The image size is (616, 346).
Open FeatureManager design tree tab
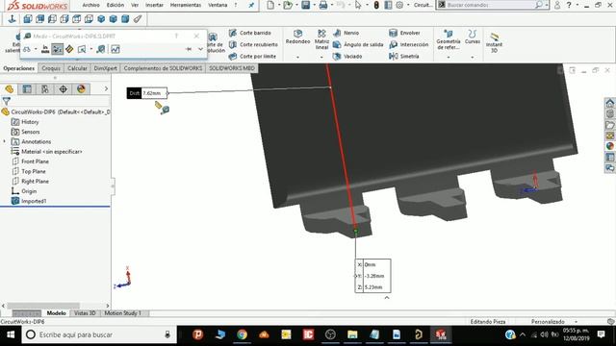click(9, 89)
